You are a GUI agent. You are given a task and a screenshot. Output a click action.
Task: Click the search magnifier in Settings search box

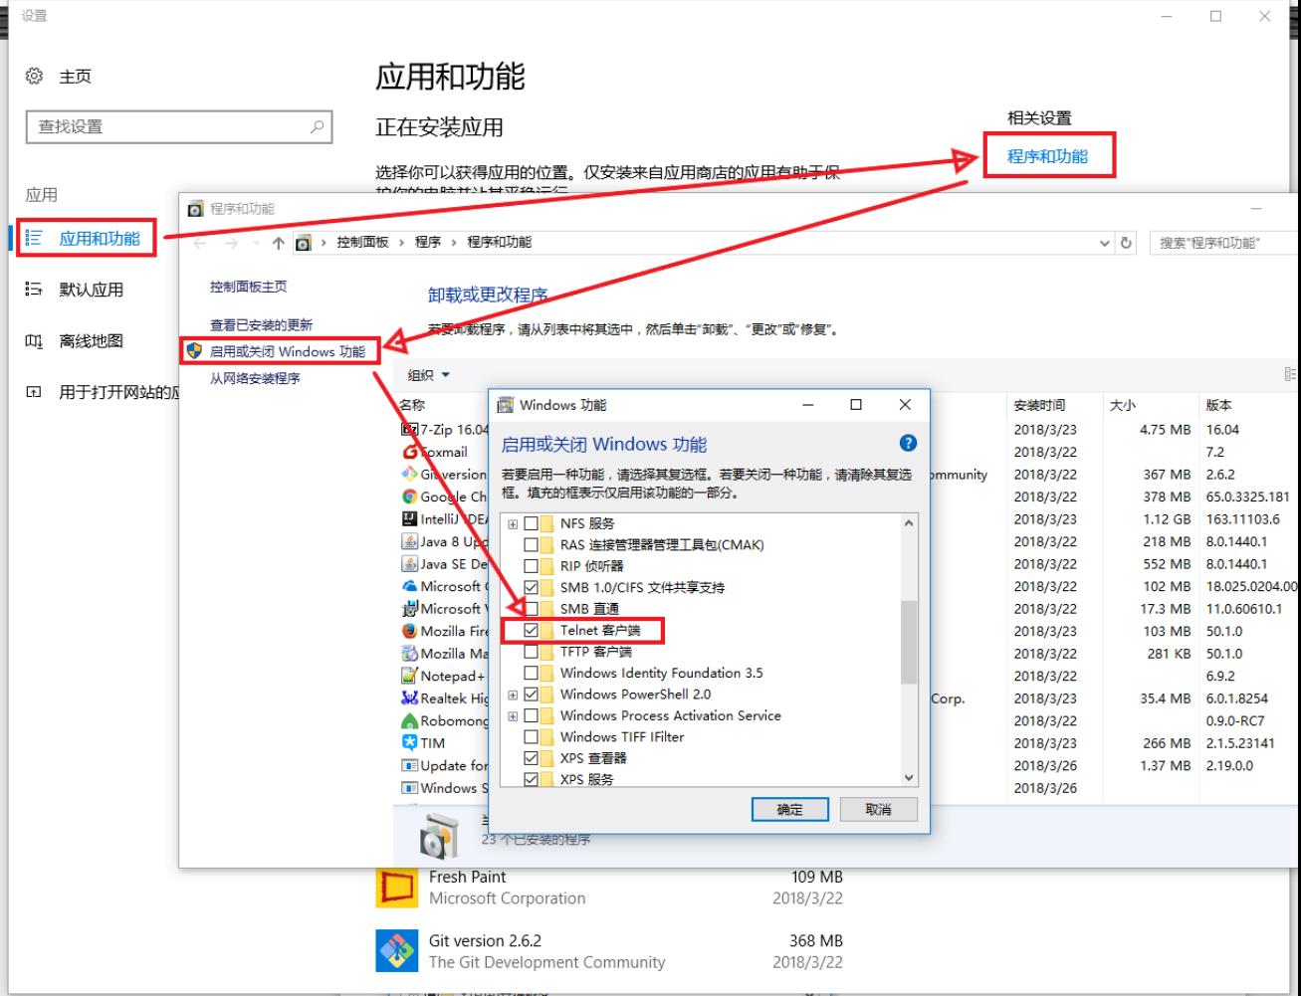point(317,126)
